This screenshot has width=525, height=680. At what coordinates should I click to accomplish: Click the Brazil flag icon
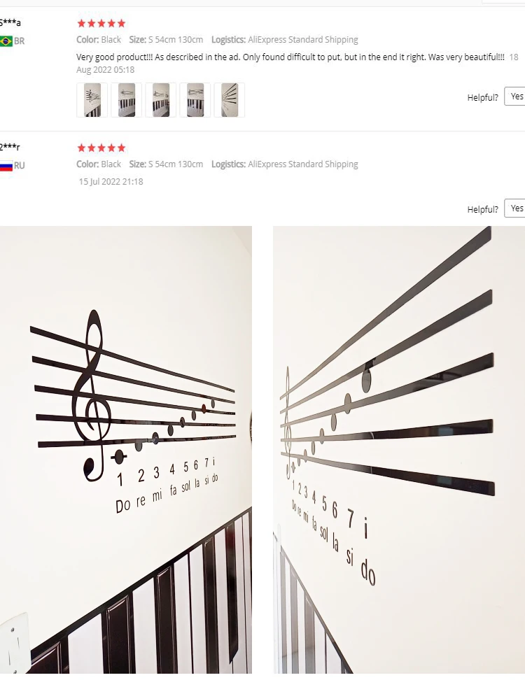(6, 41)
